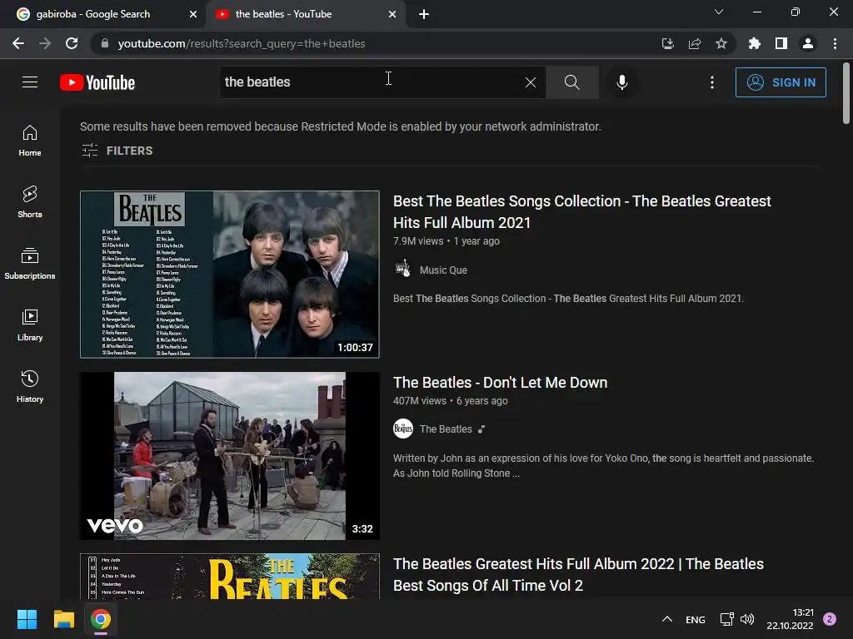Bookmark this page with star icon
The width and height of the screenshot is (853, 639).
coord(721,43)
